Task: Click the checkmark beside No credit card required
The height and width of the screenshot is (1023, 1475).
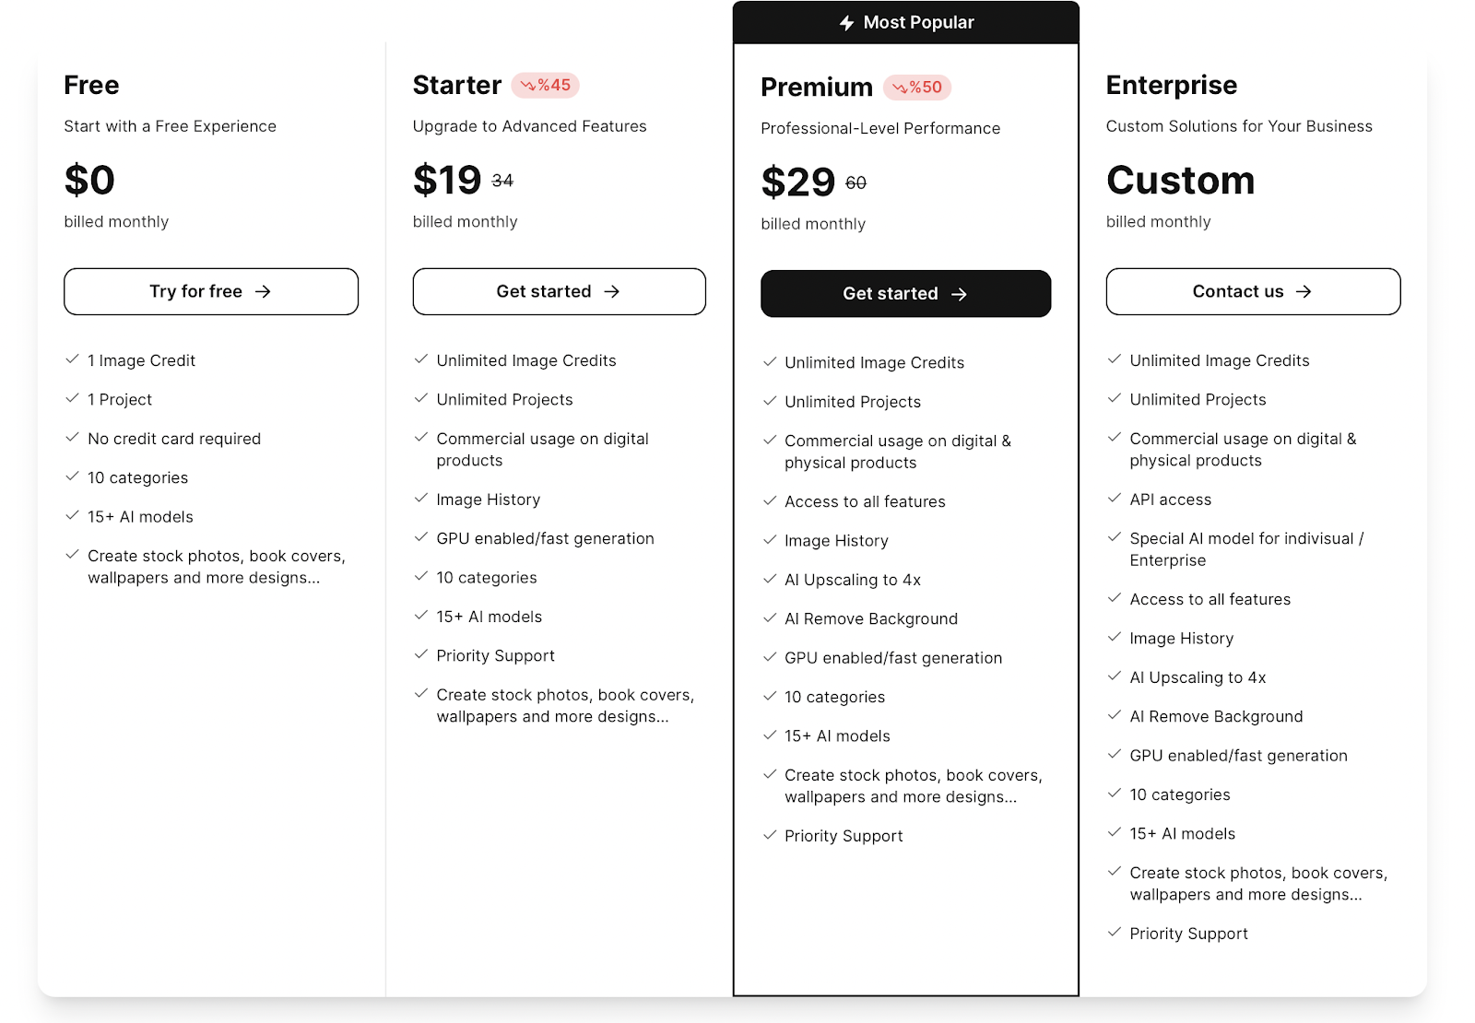Action: coord(72,437)
